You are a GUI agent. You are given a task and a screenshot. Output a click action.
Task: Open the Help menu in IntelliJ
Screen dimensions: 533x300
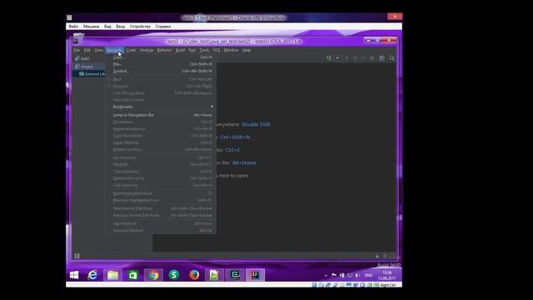click(x=247, y=50)
